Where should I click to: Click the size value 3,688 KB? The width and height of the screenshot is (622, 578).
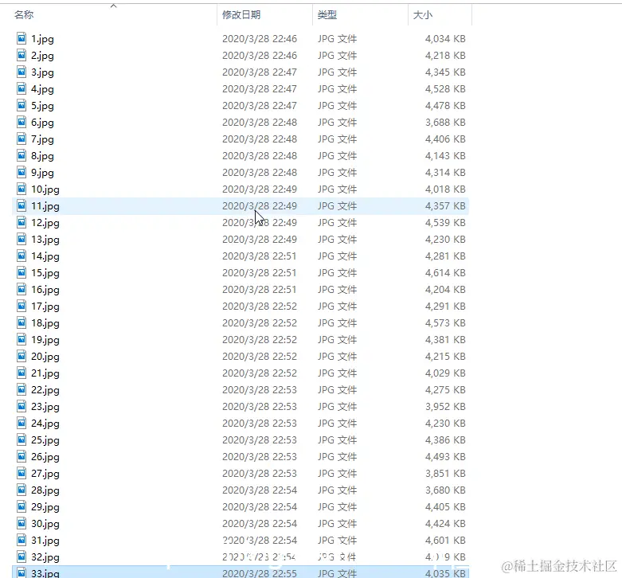point(445,122)
